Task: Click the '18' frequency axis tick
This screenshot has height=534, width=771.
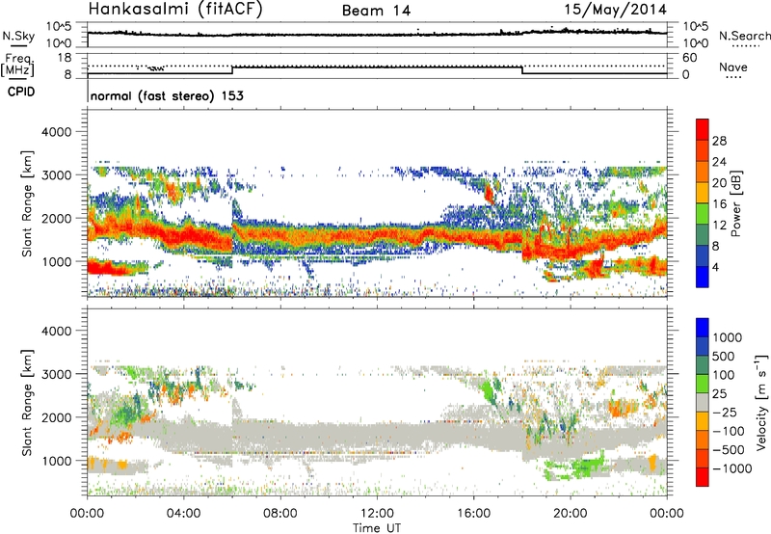Action: [x=65, y=58]
